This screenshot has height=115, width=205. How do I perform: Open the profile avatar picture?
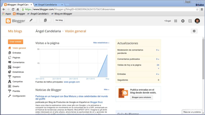(x=197, y=21)
